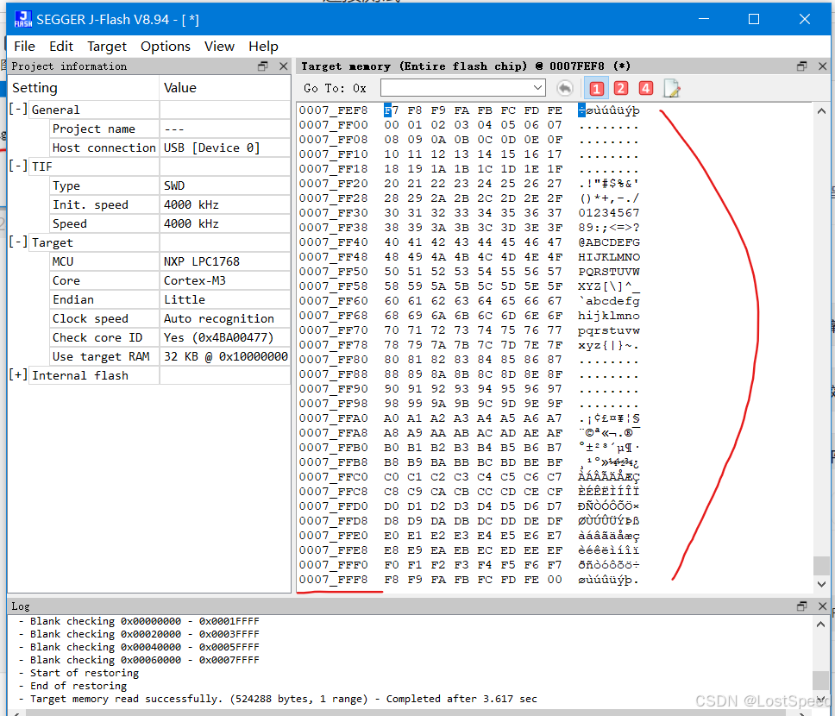
Task: Collapse the TIF section
Action: point(18,166)
